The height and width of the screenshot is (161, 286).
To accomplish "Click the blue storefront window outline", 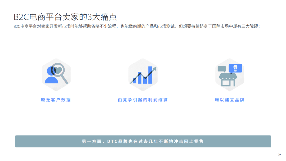I will 226,83.
